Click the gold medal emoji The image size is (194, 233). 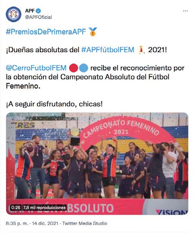[93, 32]
